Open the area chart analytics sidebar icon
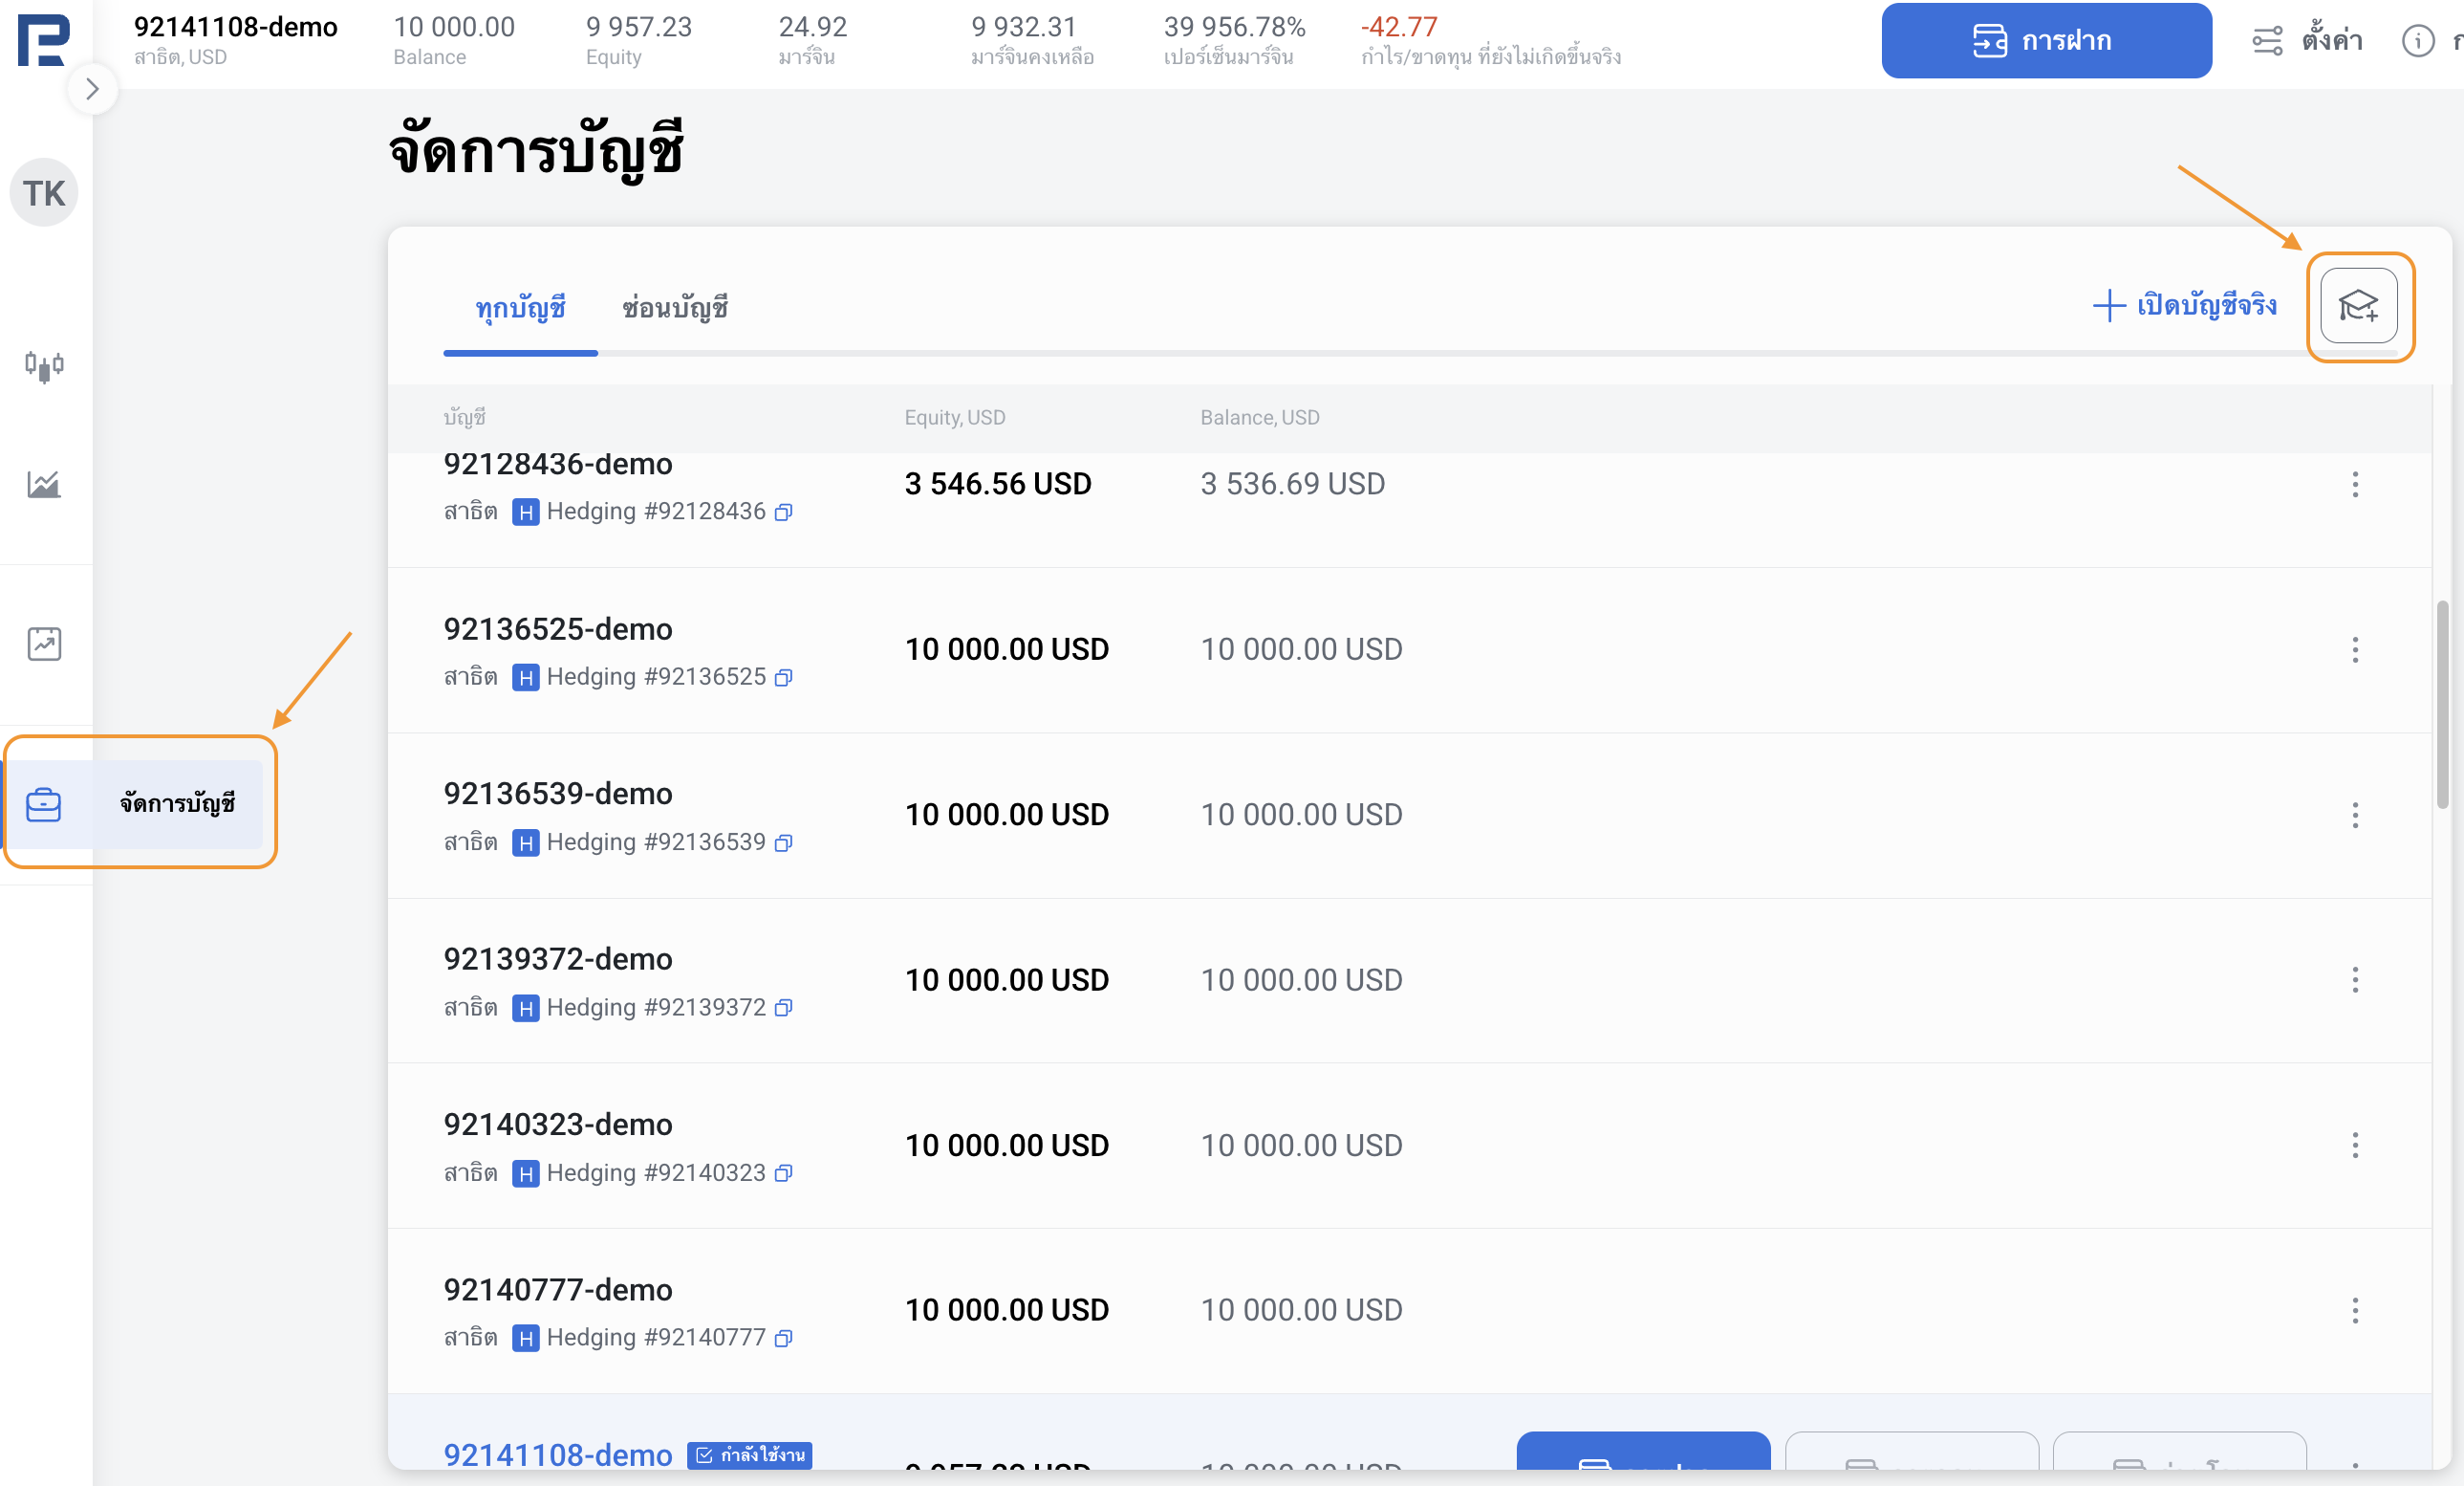The height and width of the screenshot is (1486, 2464). pos(44,484)
